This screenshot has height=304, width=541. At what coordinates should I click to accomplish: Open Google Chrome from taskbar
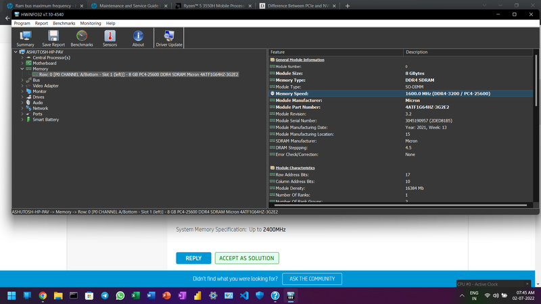pyautogui.click(x=43, y=296)
